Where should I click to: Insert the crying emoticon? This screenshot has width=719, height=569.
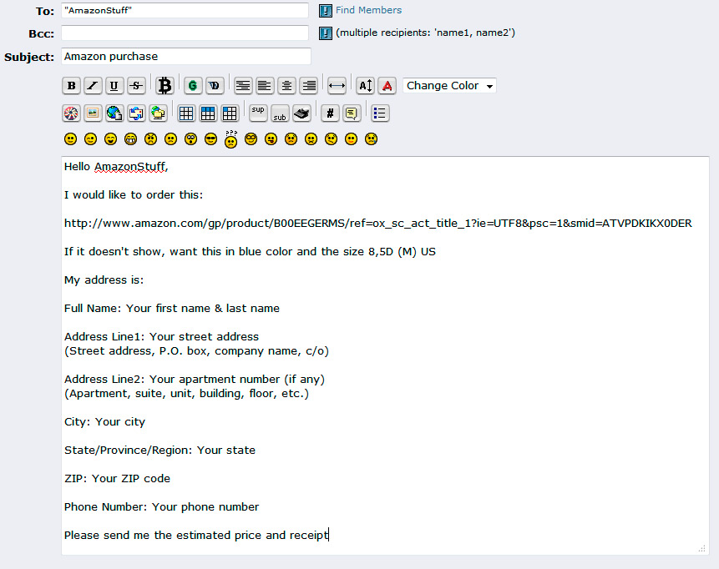point(371,139)
